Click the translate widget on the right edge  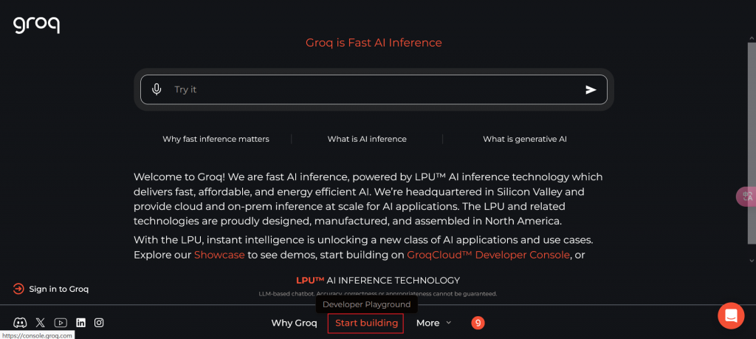click(746, 196)
